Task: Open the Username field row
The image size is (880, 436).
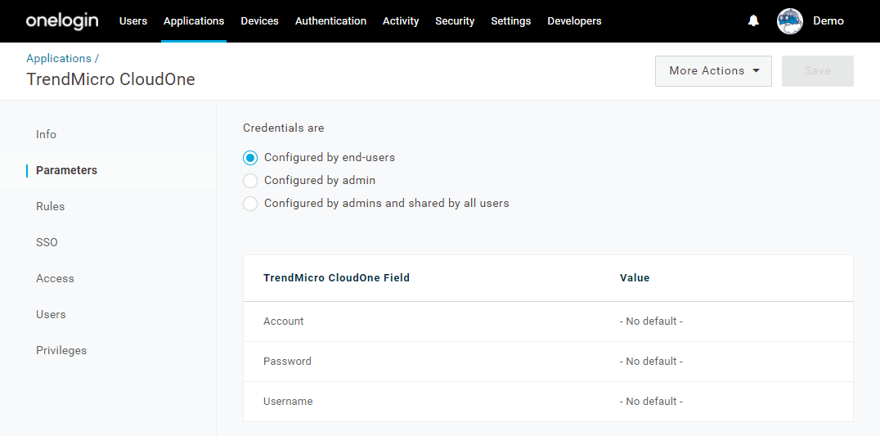Action: 548,402
